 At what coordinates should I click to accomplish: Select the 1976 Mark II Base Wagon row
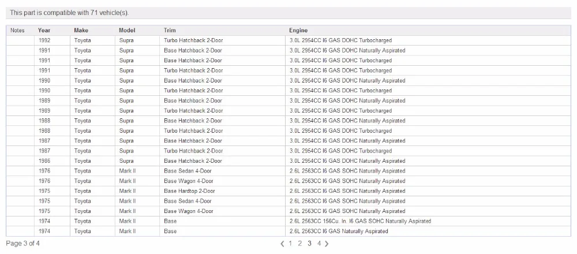click(x=288, y=181)
